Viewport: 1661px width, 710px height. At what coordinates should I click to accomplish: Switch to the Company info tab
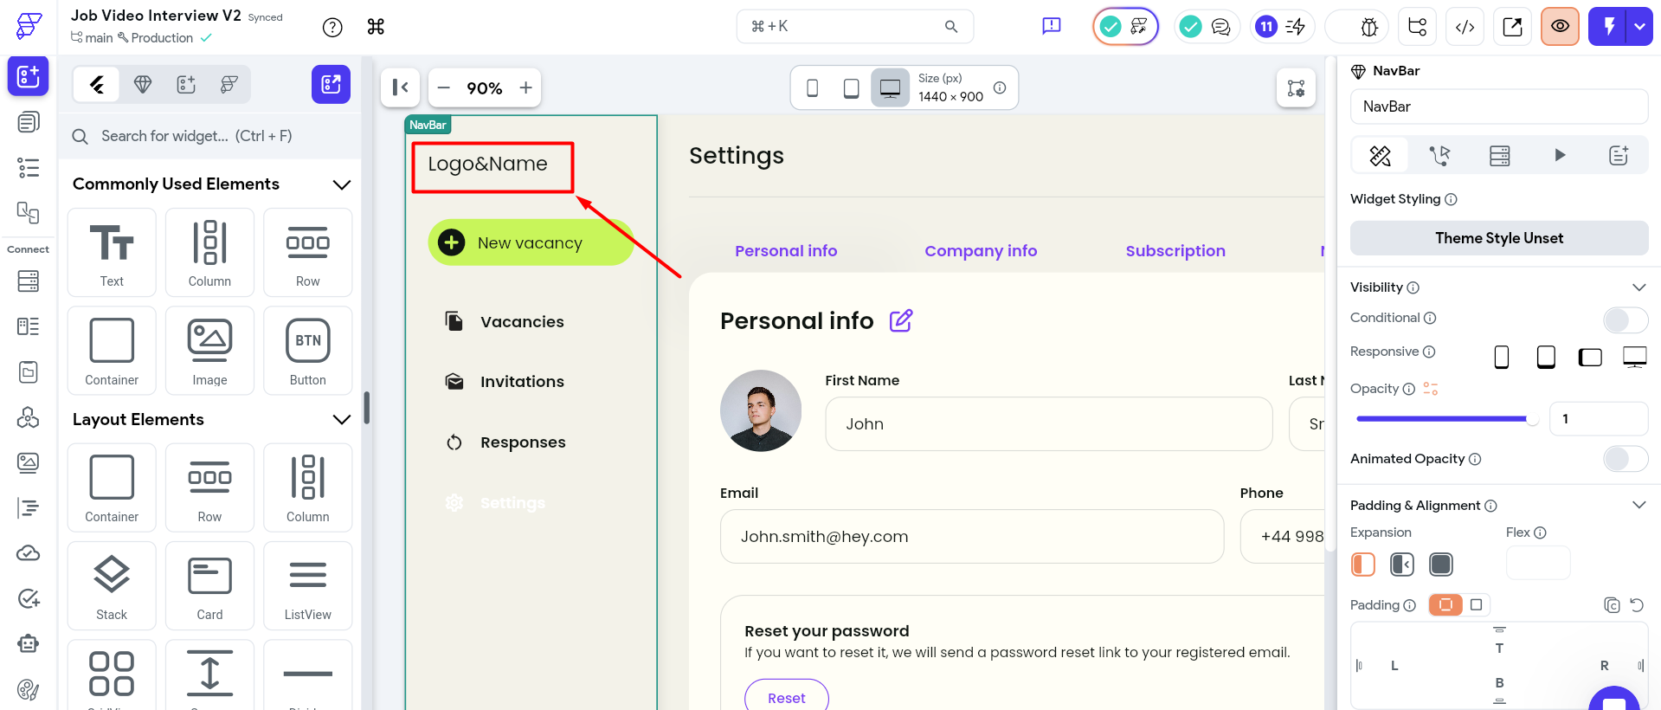pyautogui.click(x=980, y=251)
